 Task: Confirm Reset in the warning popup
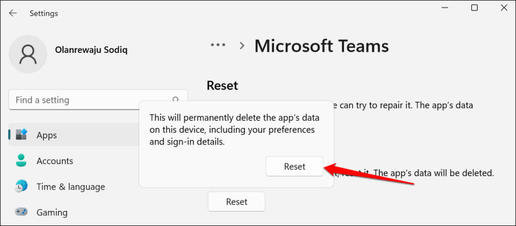point(294,167)
